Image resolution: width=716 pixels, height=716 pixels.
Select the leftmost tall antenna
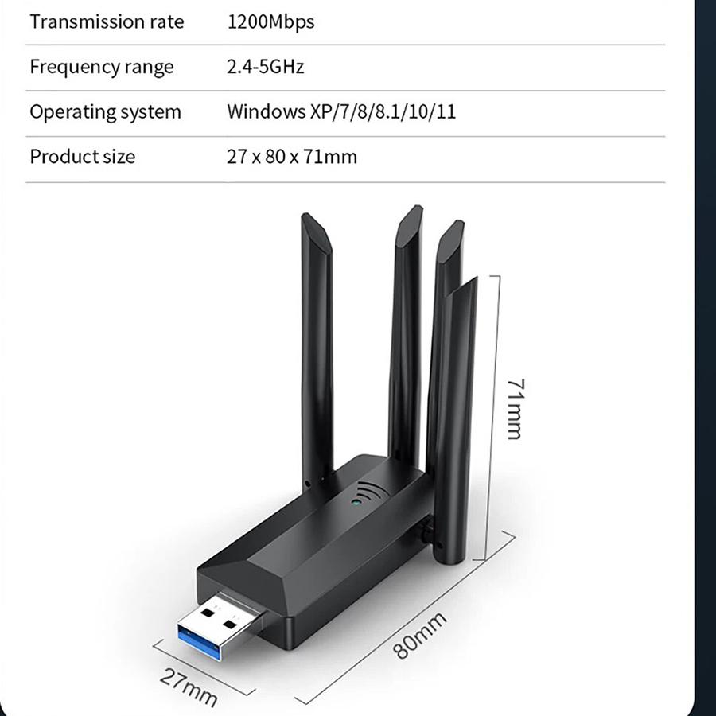[316, 352]
